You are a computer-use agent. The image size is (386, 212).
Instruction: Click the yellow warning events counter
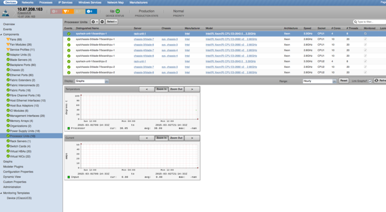pyautogui.click(x=79, y=11)
